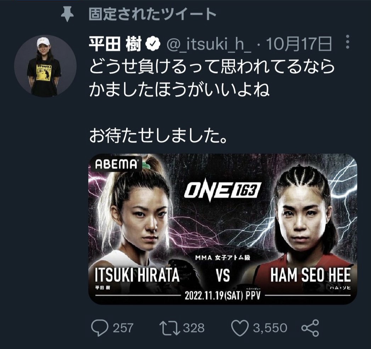The width and height of the screenshot is (371, 349).
Task: Open the share icon for this tweet
Action: point(310,328)
